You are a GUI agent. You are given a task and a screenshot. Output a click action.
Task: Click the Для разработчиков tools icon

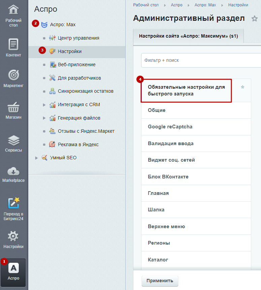52,78
